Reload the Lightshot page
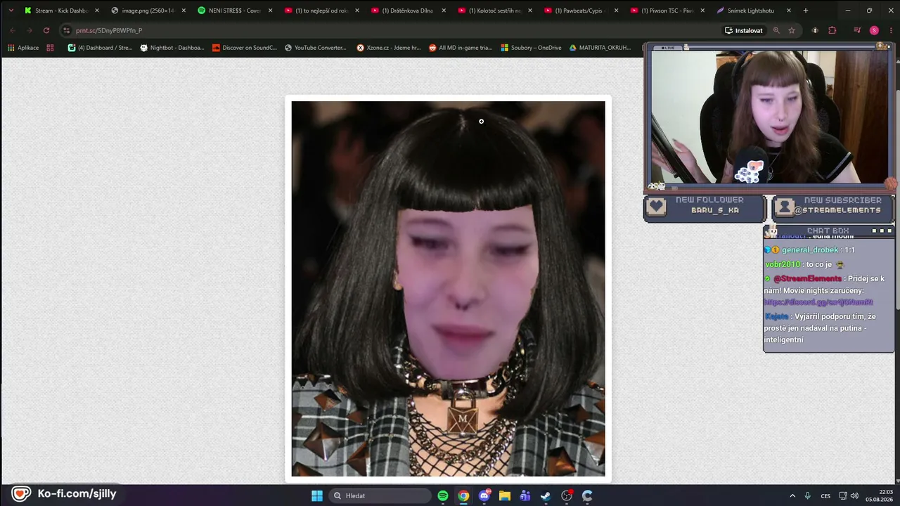Image resolution: width=900 pixels, height=506 pixels. 46,30
